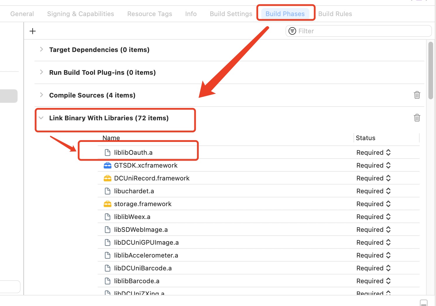Viewport: 436px width, 306px height.
Task: Click trash icon for Compile Sources phase
Action: [417, 95]
